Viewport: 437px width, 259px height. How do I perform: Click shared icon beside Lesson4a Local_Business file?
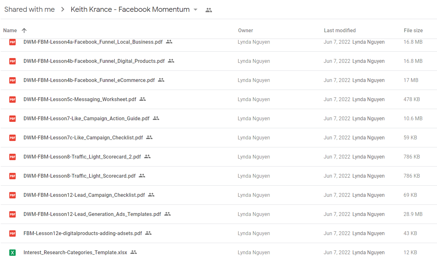pos(169,41)
